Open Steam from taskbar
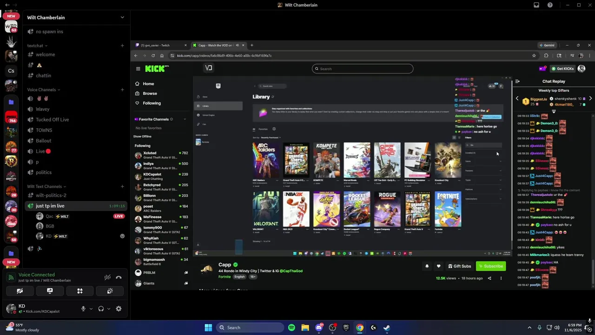The height and width of the screenshot is (335, 595). (386, 328)
